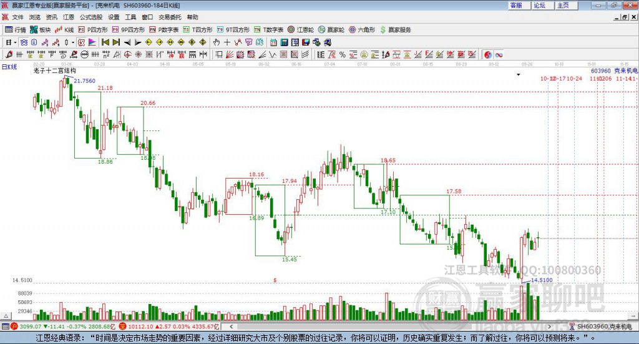
Task: Open the P四方形 Gann square tool
Action: 93,30
